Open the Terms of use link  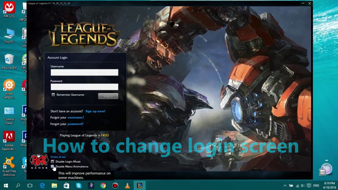tap(58, 157)
